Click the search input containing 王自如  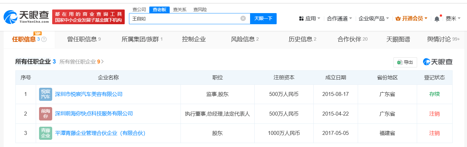185,19
